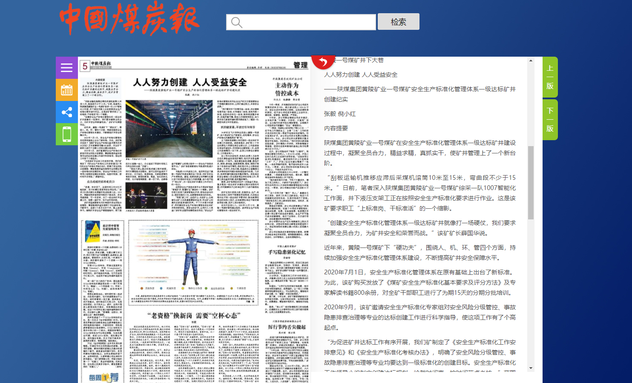
Task: Click the mine tunnel photo on the page
Action: coord(169,129)
